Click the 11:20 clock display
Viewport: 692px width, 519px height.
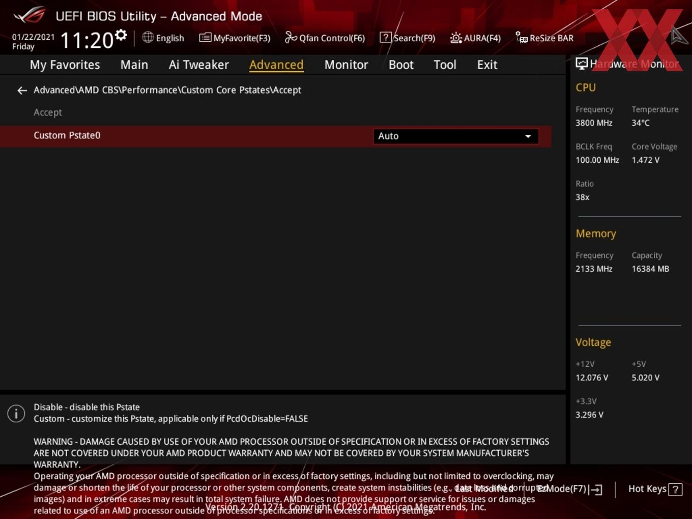point(87,40)
